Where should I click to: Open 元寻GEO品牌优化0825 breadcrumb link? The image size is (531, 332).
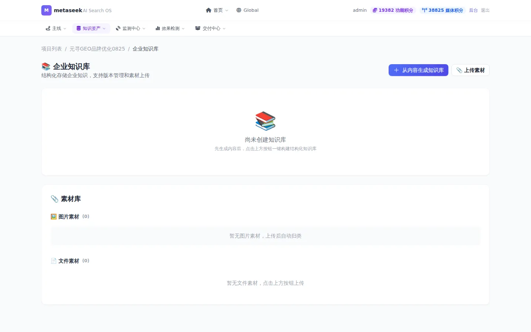[x=97, y=49]
